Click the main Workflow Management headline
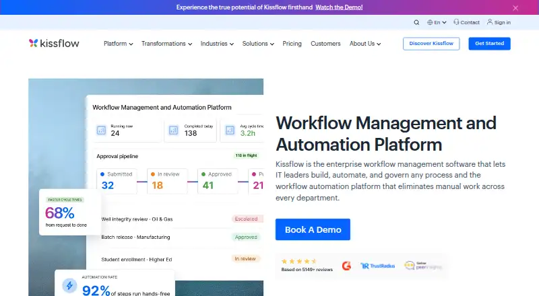Viewport: 539px width, 296px height. (386, 134)
